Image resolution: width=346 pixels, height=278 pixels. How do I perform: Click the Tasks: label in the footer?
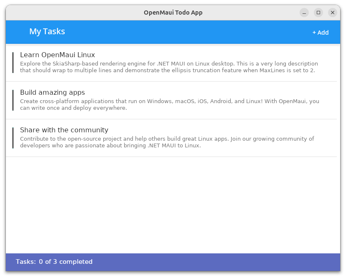pos(25,262)
